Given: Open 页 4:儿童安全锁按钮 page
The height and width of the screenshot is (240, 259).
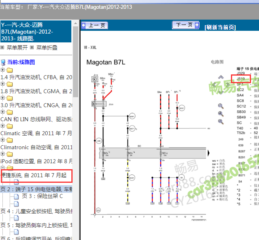Looking at the screenshot, I should point(36,211).
